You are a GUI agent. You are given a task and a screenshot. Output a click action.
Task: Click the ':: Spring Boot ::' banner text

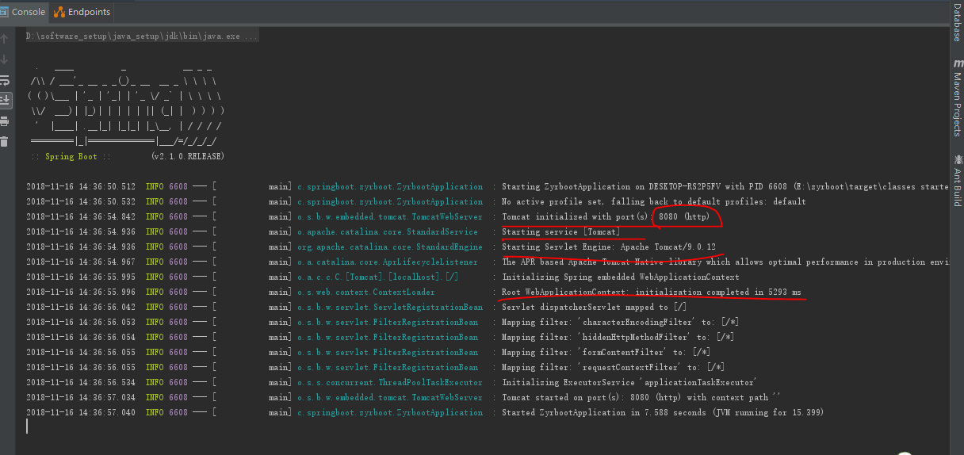click(70, 157)
